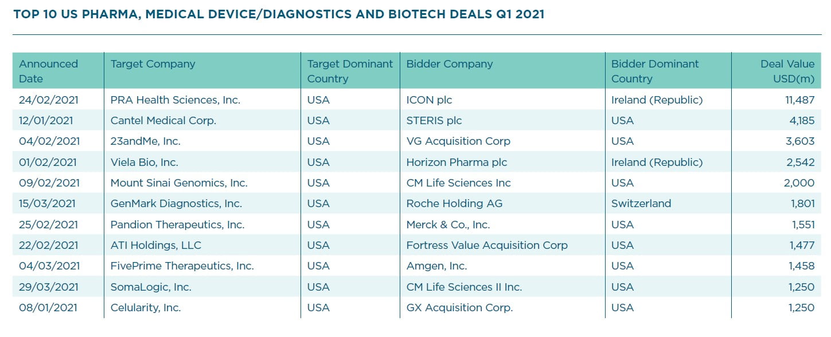Click the Deal Value USD(m) header

[x=787, y=71]
